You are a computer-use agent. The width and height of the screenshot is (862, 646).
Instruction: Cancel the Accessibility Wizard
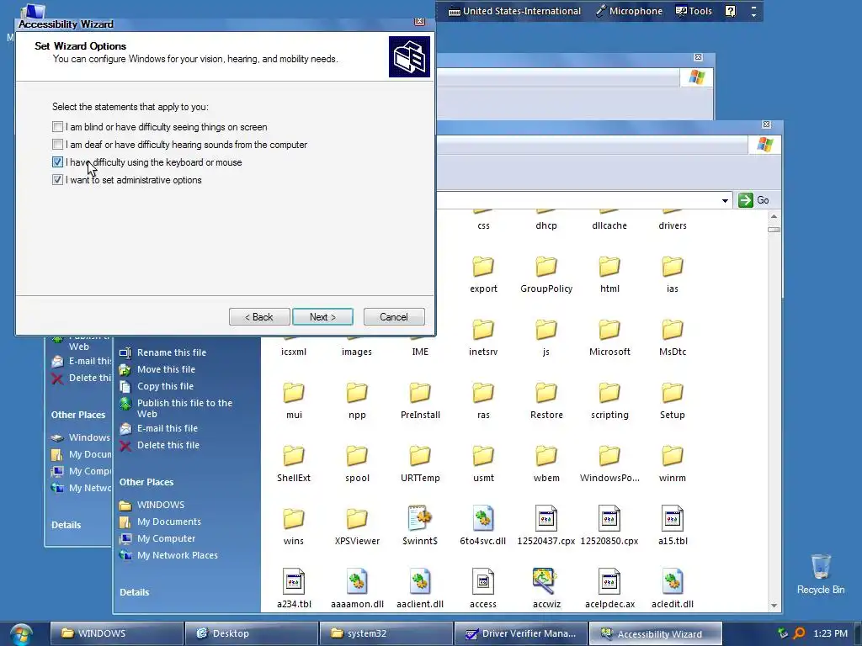click(x=394, y=317)
